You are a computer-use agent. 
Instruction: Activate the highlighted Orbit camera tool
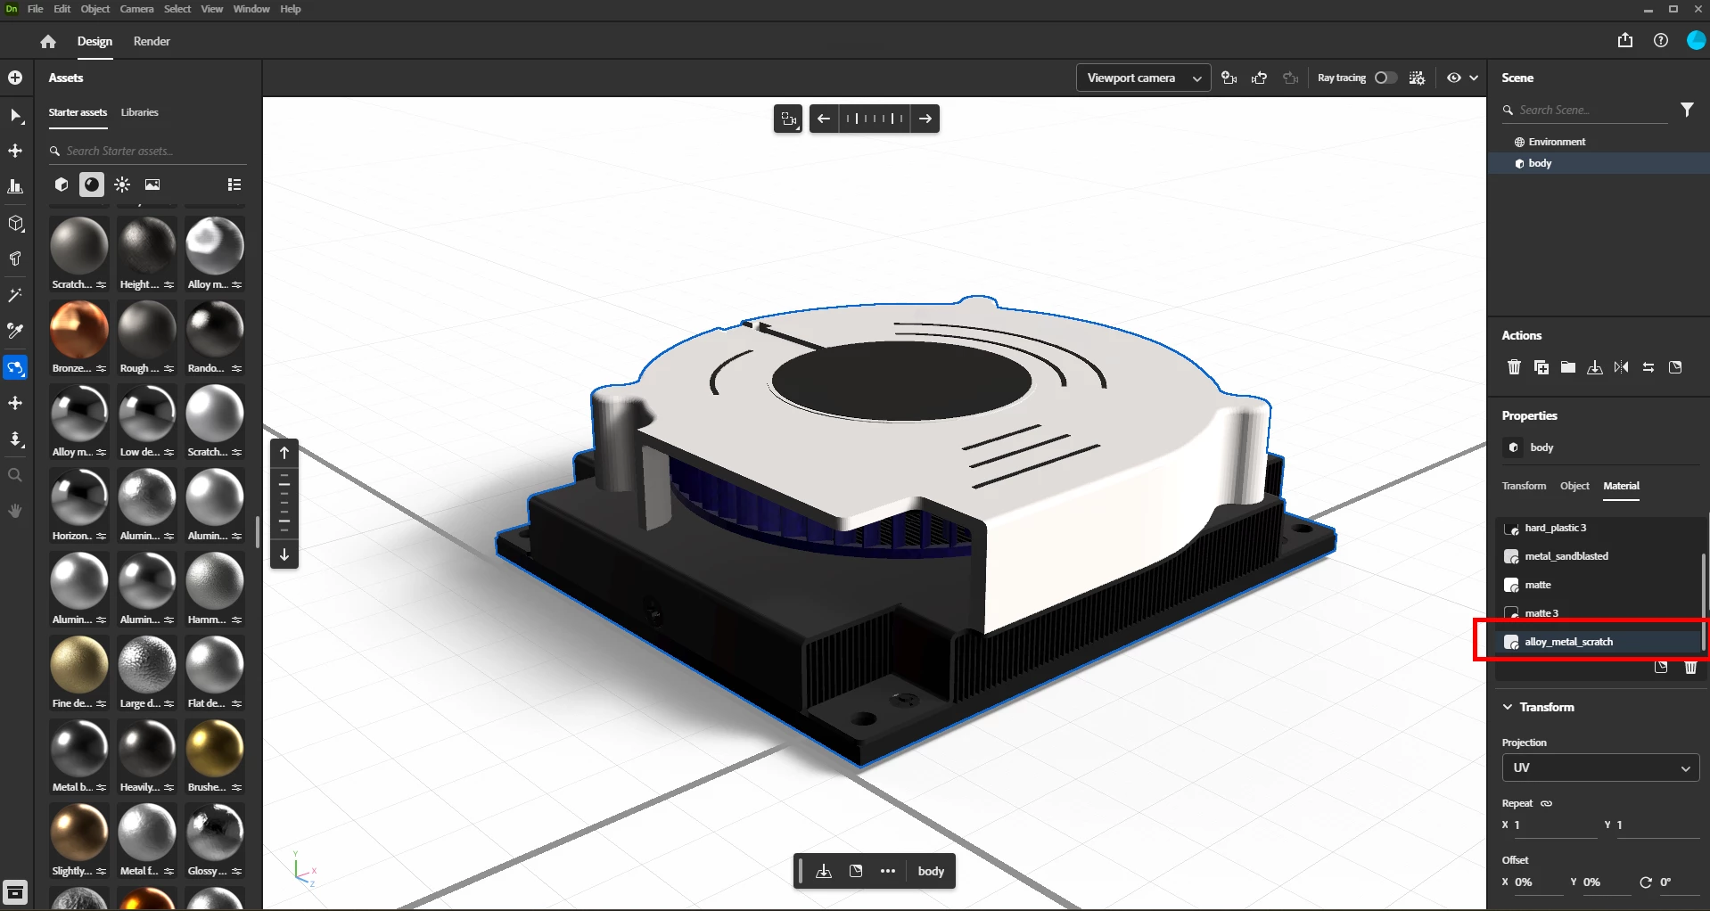[x=15, y=367]
